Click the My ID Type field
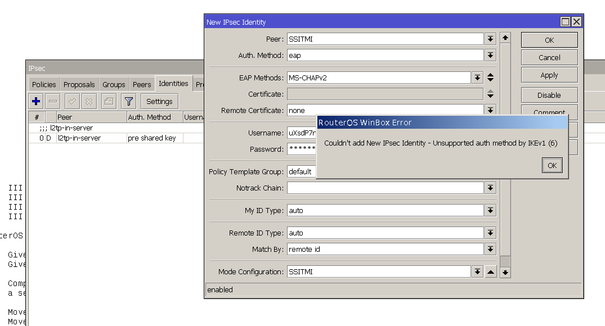The width and height of the screenshot is (605, 326). click(385, 210)
